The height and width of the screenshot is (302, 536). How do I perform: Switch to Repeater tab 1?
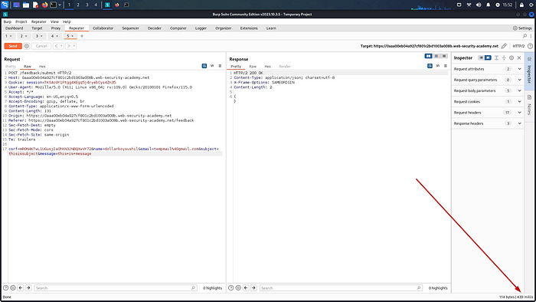coord(6,36)
